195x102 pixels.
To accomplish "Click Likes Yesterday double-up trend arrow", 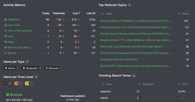I will click(63, 36).
